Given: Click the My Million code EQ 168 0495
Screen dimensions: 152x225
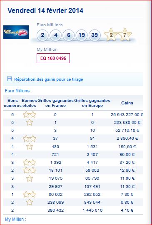Looking at the screenshot, I should pyautogui.click(x=53, y=58).
